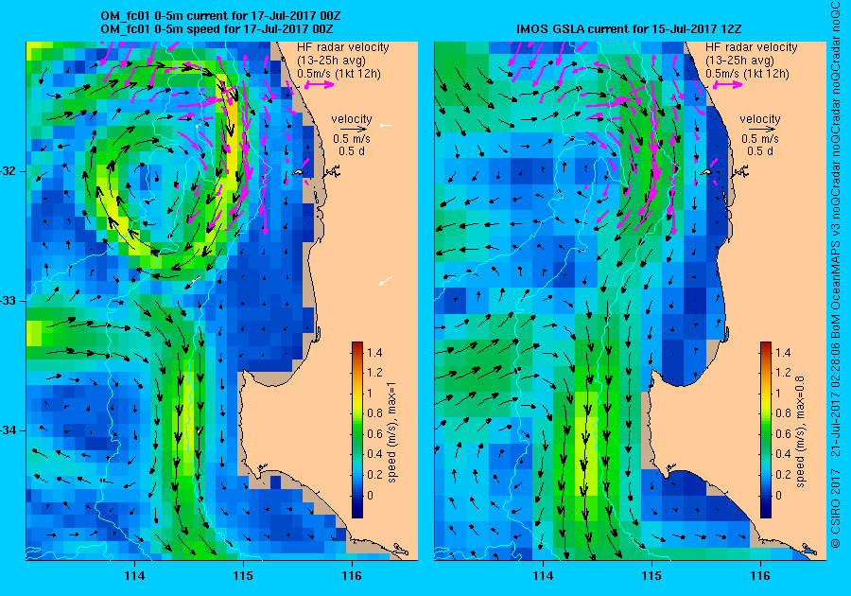Screen dimensions: 851x596
Task: Click 'speed (m/s), max=1' color bar caption
Action: coord(391,432)
